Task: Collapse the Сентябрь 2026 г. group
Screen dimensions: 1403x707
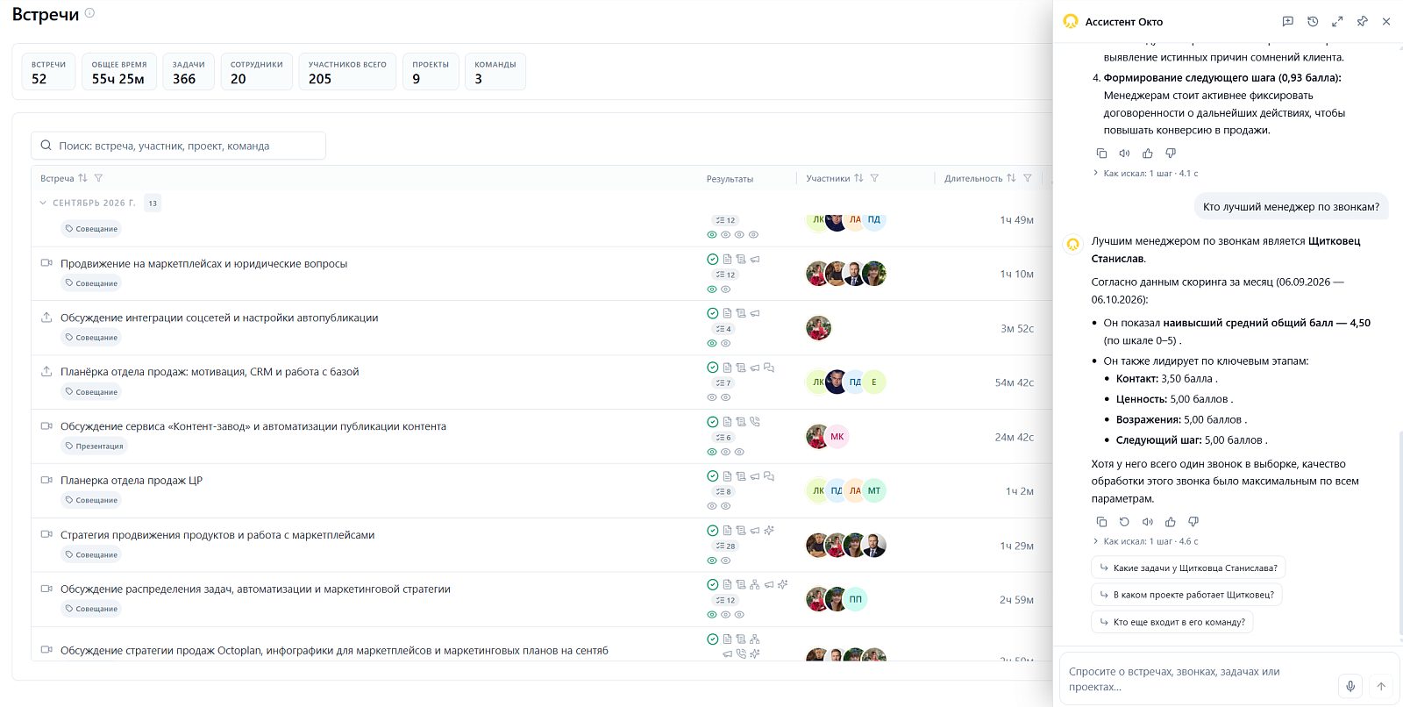Action: pos(43,203)
